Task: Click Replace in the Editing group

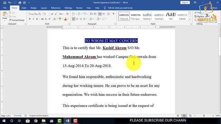Action: tap(200, 17)
